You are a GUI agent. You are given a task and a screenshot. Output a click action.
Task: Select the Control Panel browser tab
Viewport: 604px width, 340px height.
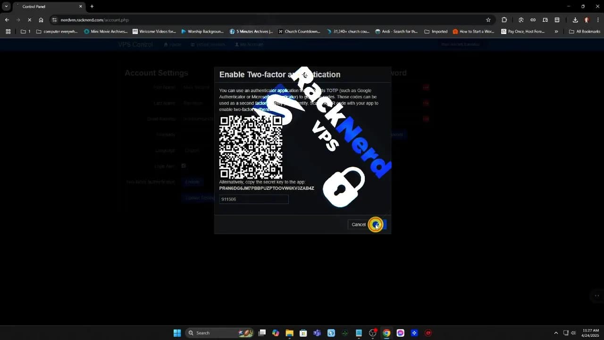[x=47, y=6]
